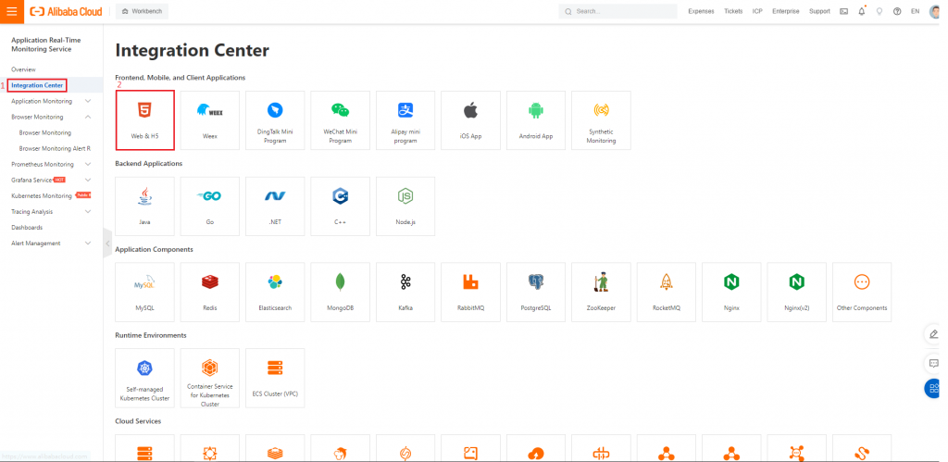View notifications bell icon
Image resolution: width=948 pixels, height=462 pixels.
coord(862,11)
